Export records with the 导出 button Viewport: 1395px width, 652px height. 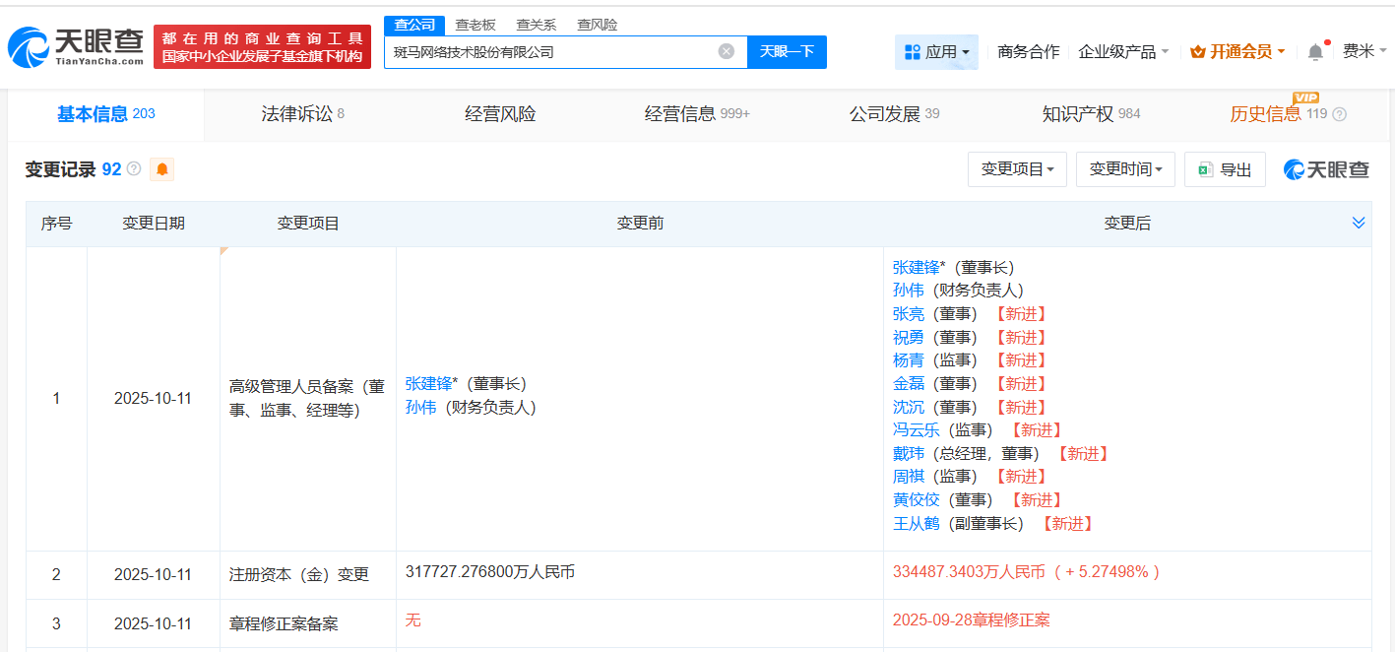tap(1225, 169)
